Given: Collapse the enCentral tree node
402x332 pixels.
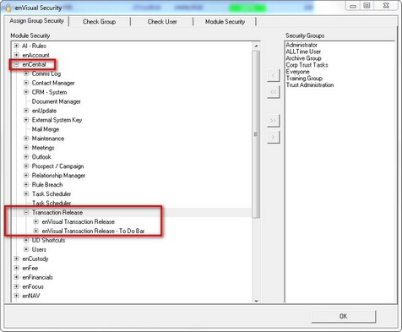Looking at the screenshot, I should (16, 64).
